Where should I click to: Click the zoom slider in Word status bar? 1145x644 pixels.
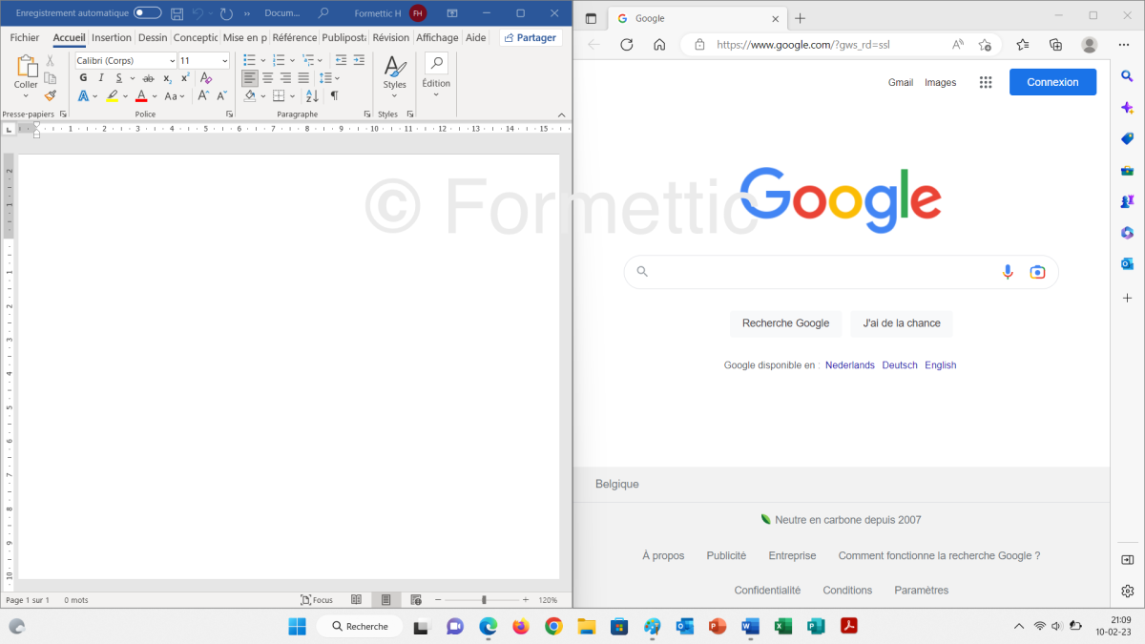coord(484,600)
